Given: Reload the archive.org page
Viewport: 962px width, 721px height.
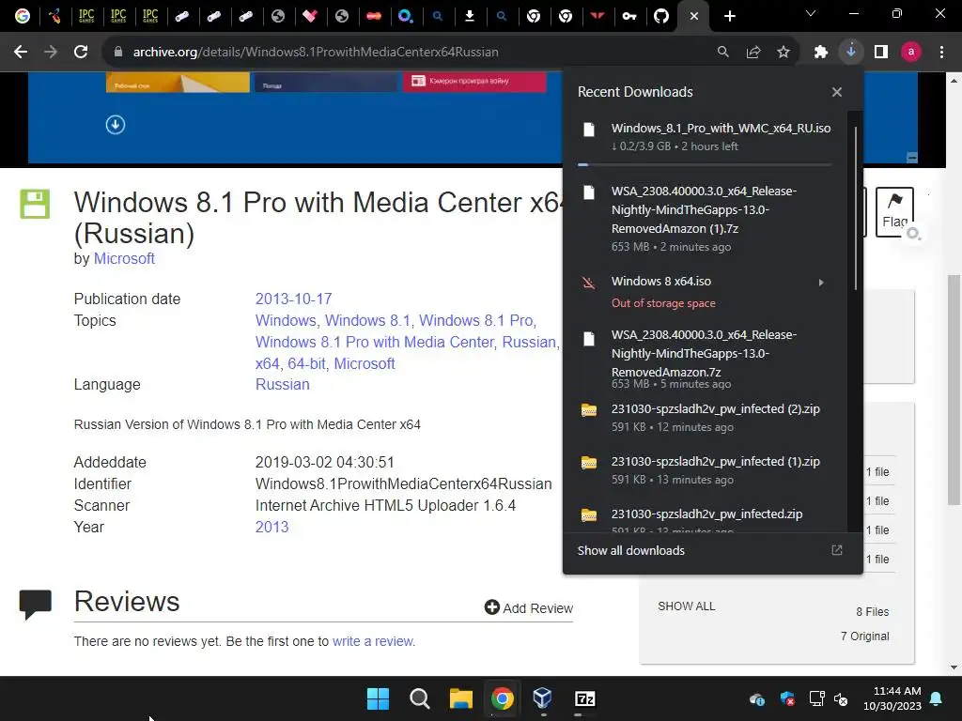Looking at the screenshot, I should 81,53.
